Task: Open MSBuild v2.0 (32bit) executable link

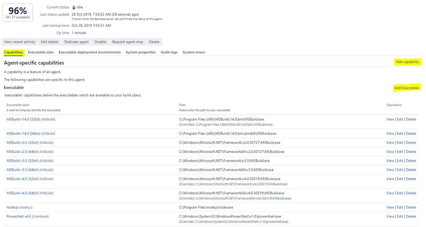Action: [x=23, y=143]
